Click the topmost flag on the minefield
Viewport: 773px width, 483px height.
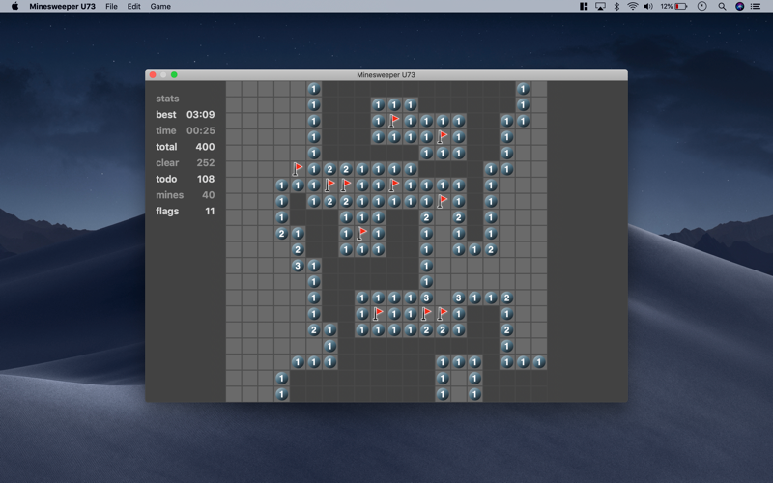394,121
